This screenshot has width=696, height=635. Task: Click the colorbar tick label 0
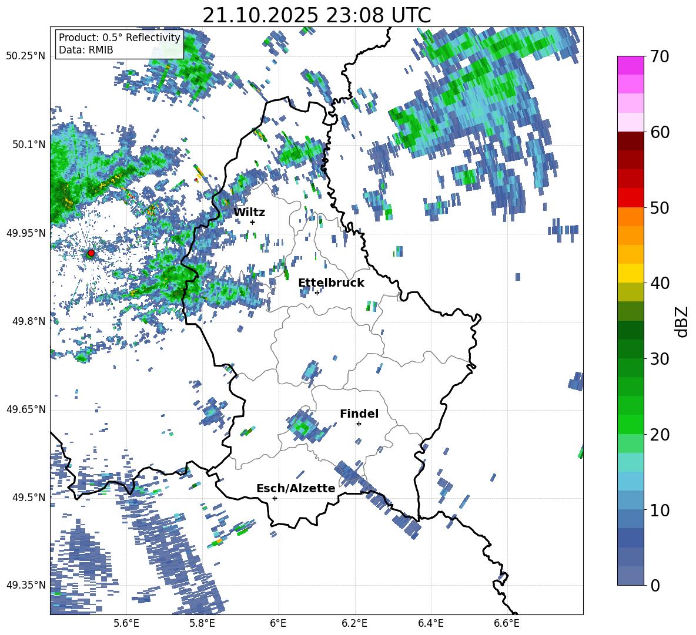[655, 585]
